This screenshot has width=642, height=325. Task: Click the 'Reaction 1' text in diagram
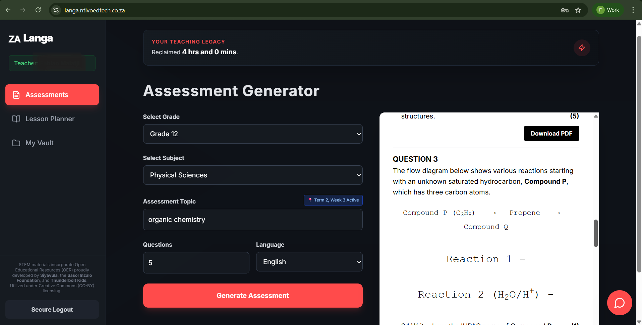click(x=479, y=259)
